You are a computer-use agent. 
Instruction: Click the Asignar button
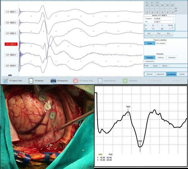click(x=155, y=66)
